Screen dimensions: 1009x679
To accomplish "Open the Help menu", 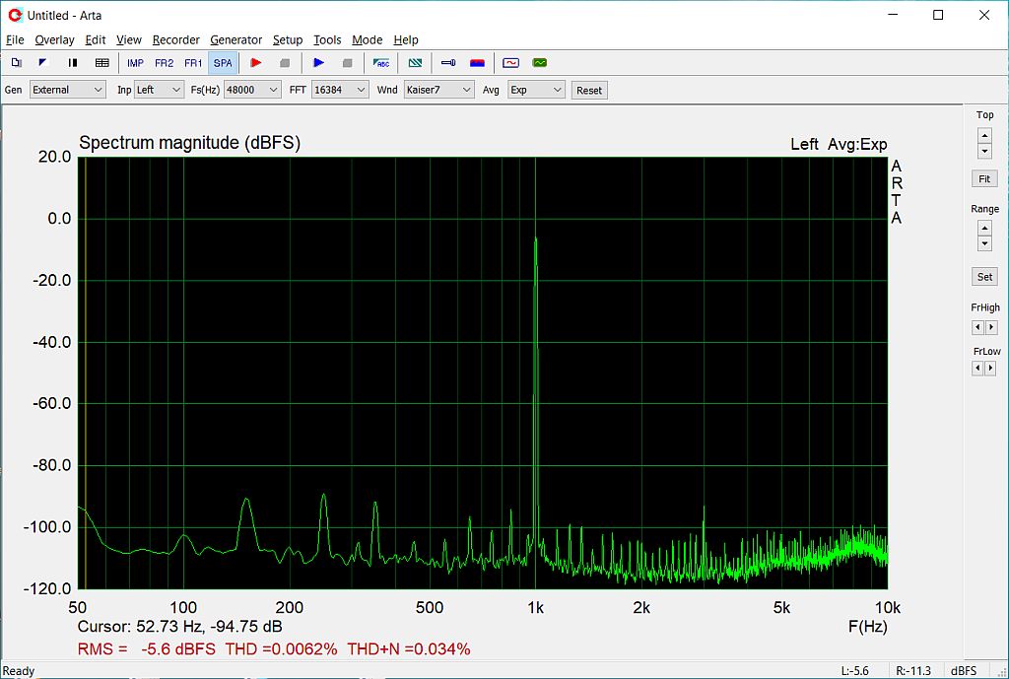I will [406, 39].
